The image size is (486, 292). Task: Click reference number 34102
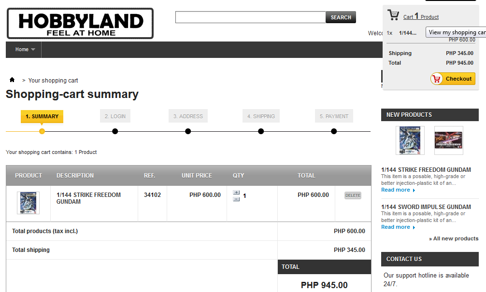[152, 195]
